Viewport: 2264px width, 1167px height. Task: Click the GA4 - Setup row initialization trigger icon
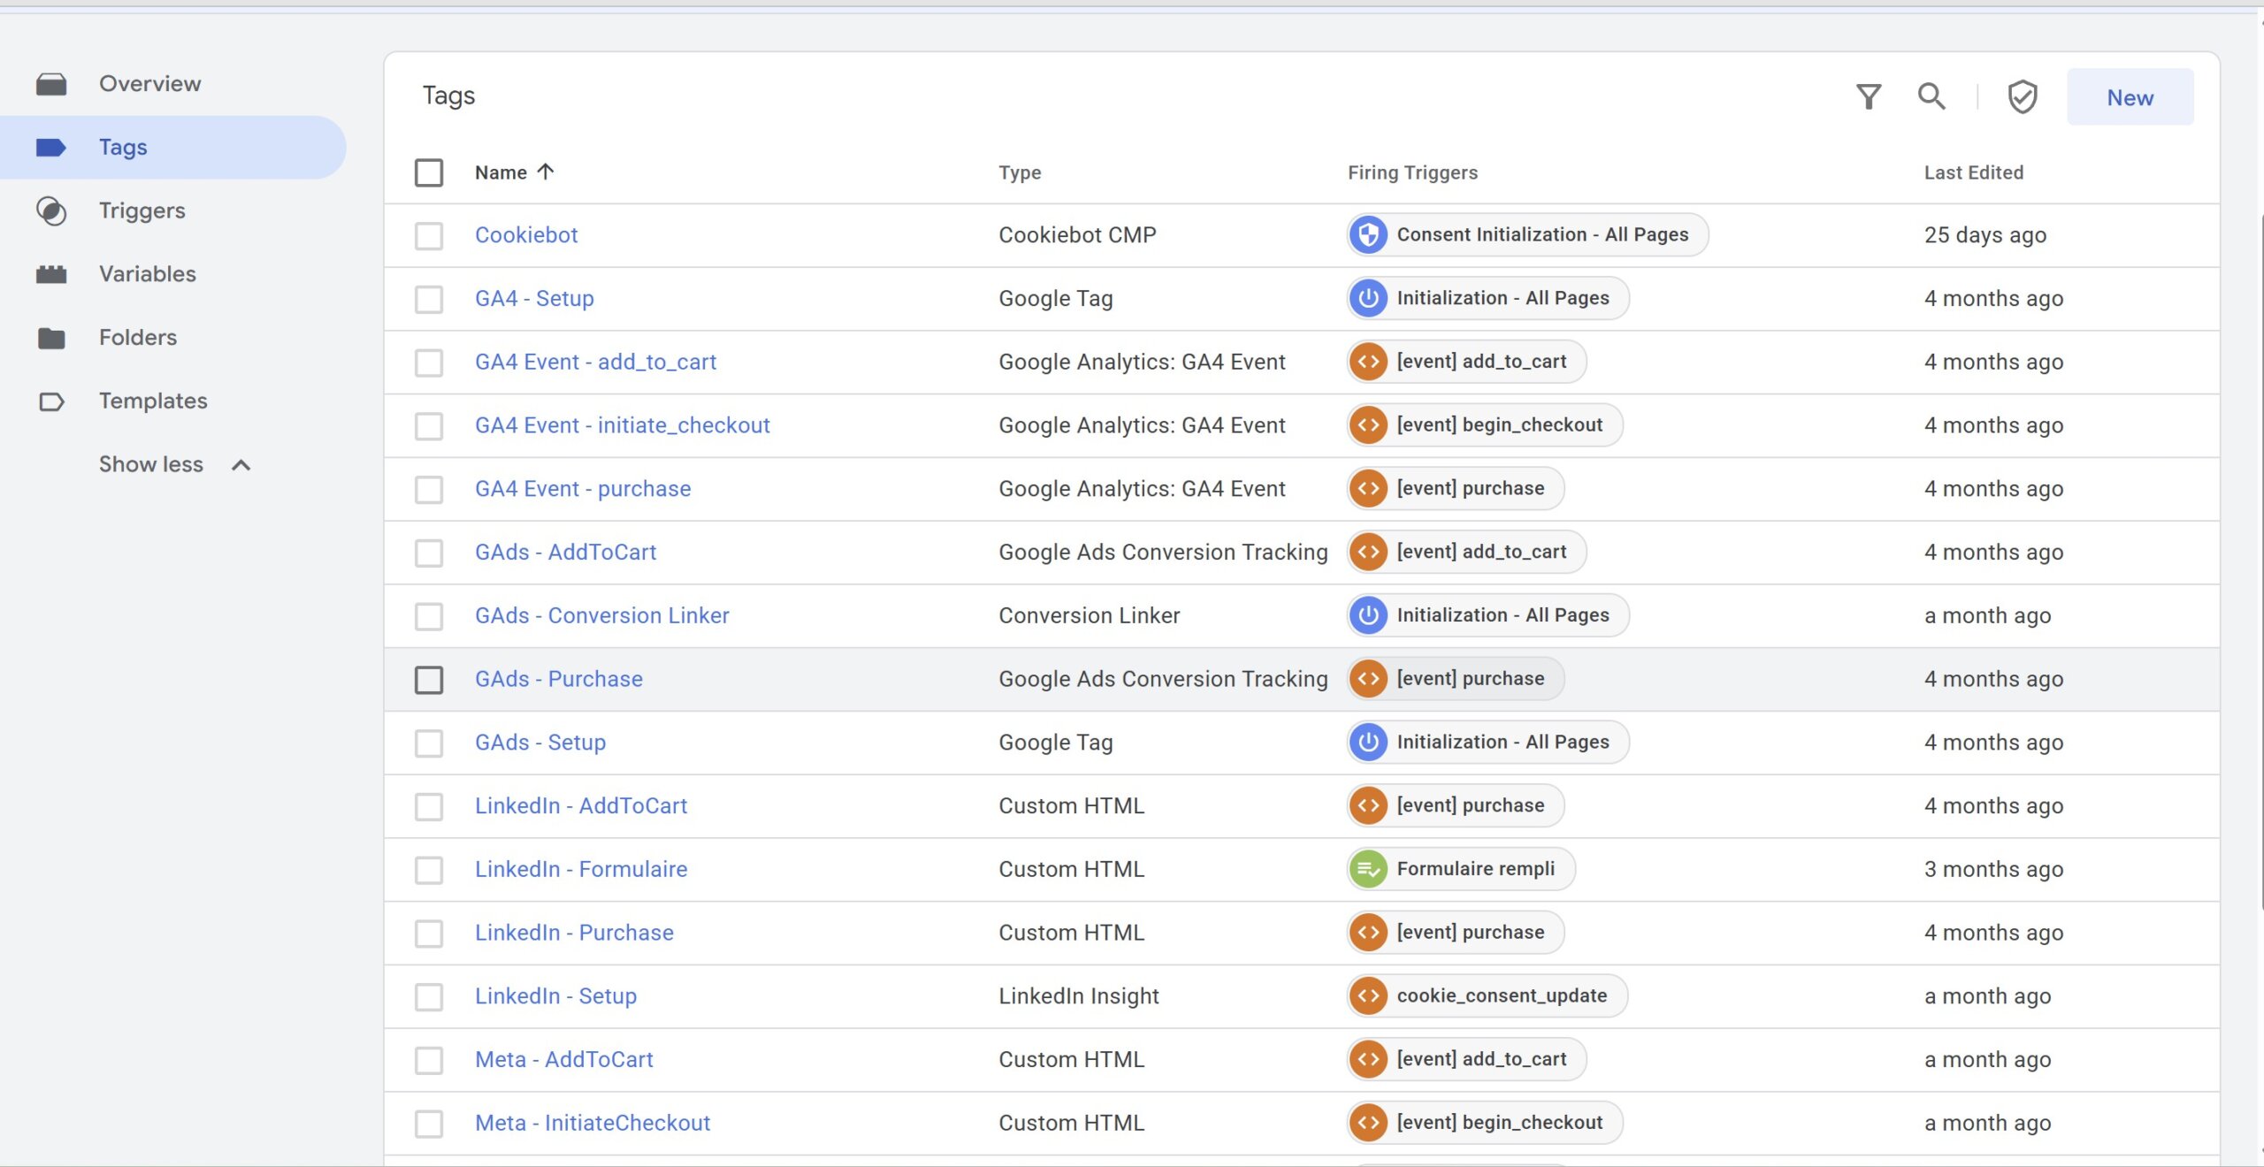(x=1368, y=299)
